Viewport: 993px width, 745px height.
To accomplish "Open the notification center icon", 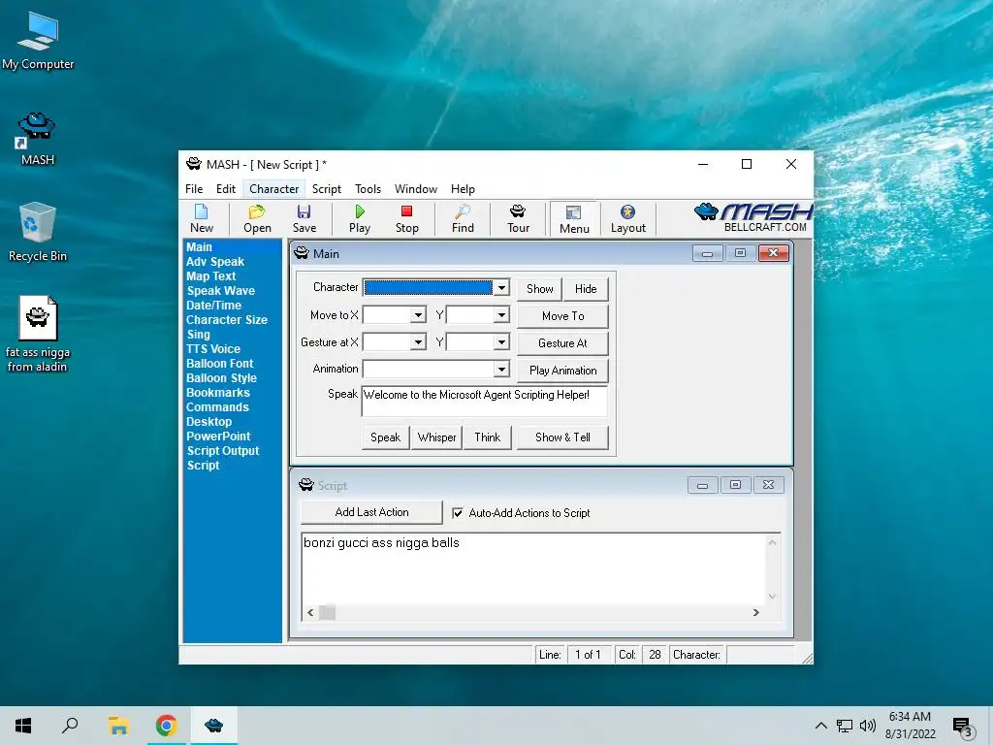I will (x=962, y=726).
